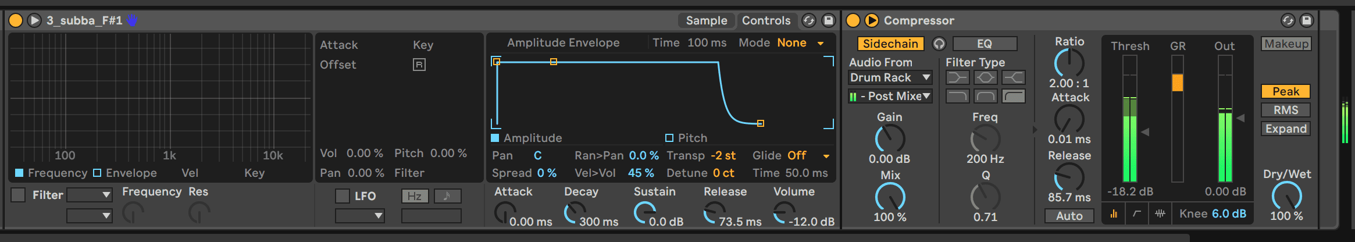Click the envelope Attack knob at 0.00 ms
Screen dimensions: 1355x242
coord(505,213)
